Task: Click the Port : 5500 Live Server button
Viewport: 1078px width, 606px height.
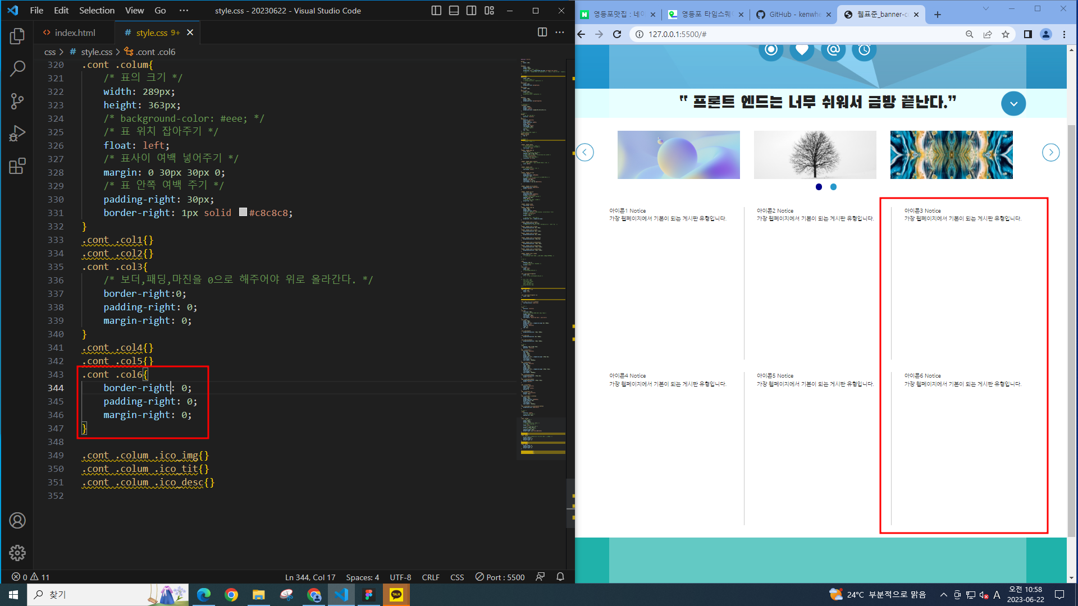Action: 500,577
